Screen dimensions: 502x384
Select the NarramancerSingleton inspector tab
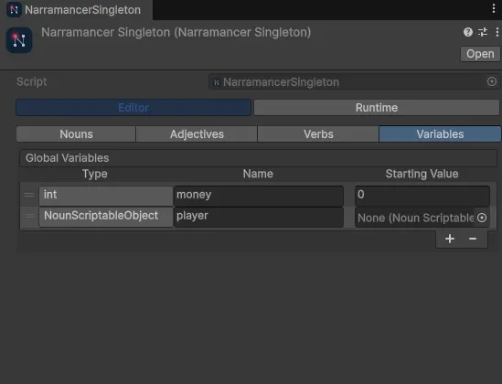(x=76, y=10)
